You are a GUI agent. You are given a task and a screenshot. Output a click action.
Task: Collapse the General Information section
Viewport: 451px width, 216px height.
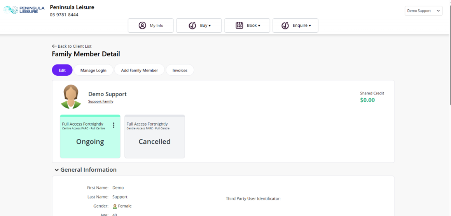tap(57, 170)
